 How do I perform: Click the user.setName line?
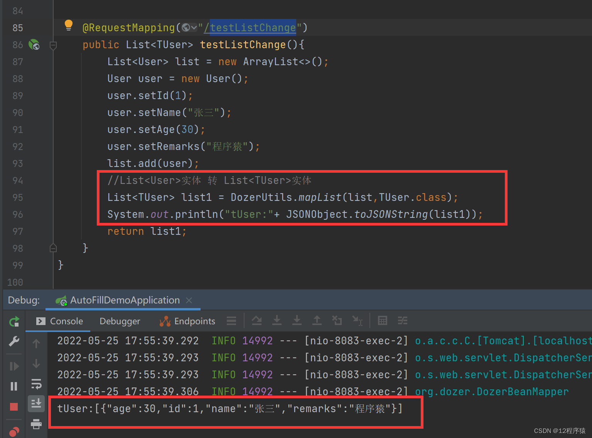169,113
